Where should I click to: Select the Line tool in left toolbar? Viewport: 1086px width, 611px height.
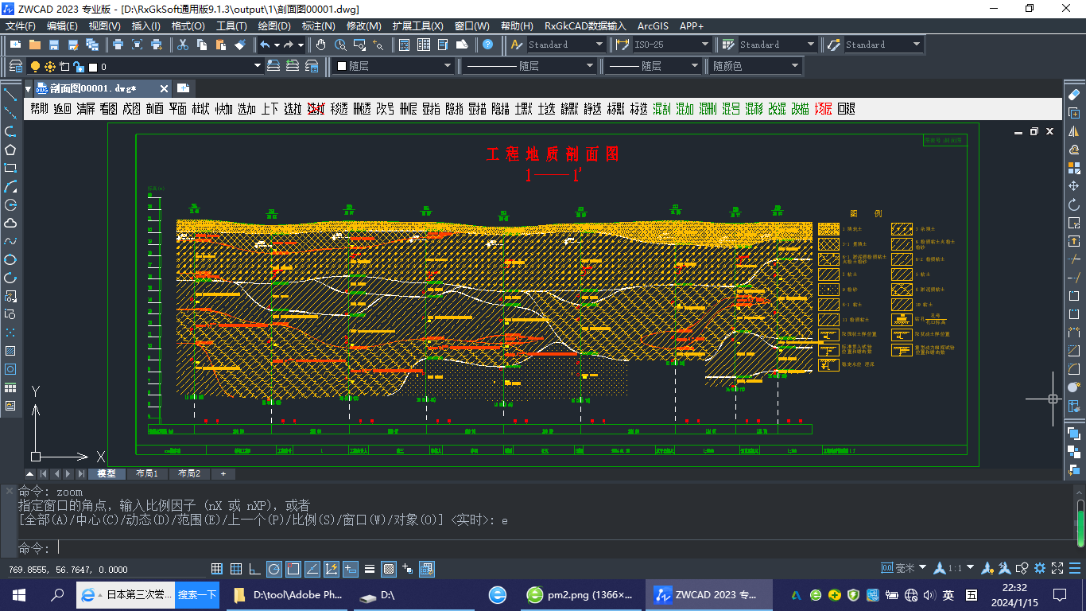10,95
